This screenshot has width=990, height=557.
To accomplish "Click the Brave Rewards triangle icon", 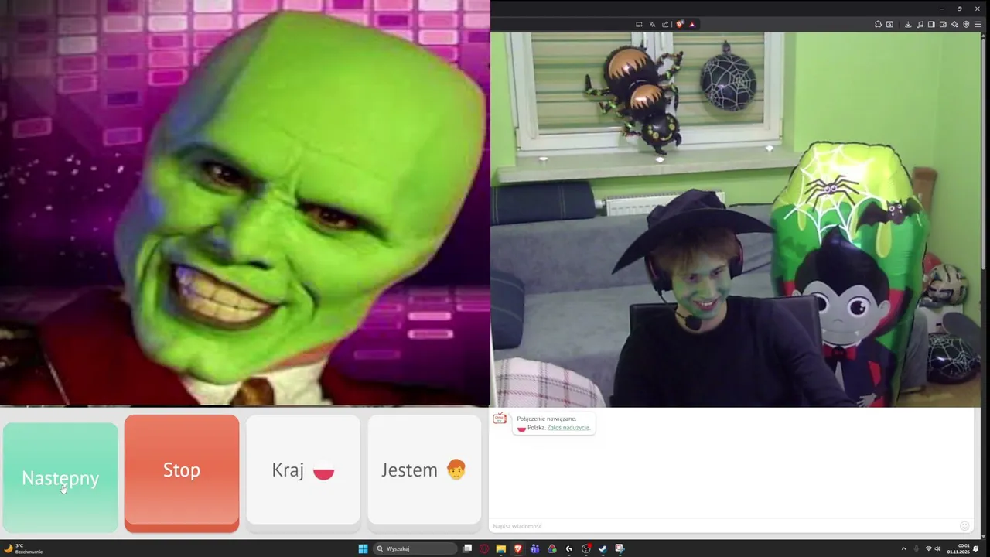I will [692, 24].
